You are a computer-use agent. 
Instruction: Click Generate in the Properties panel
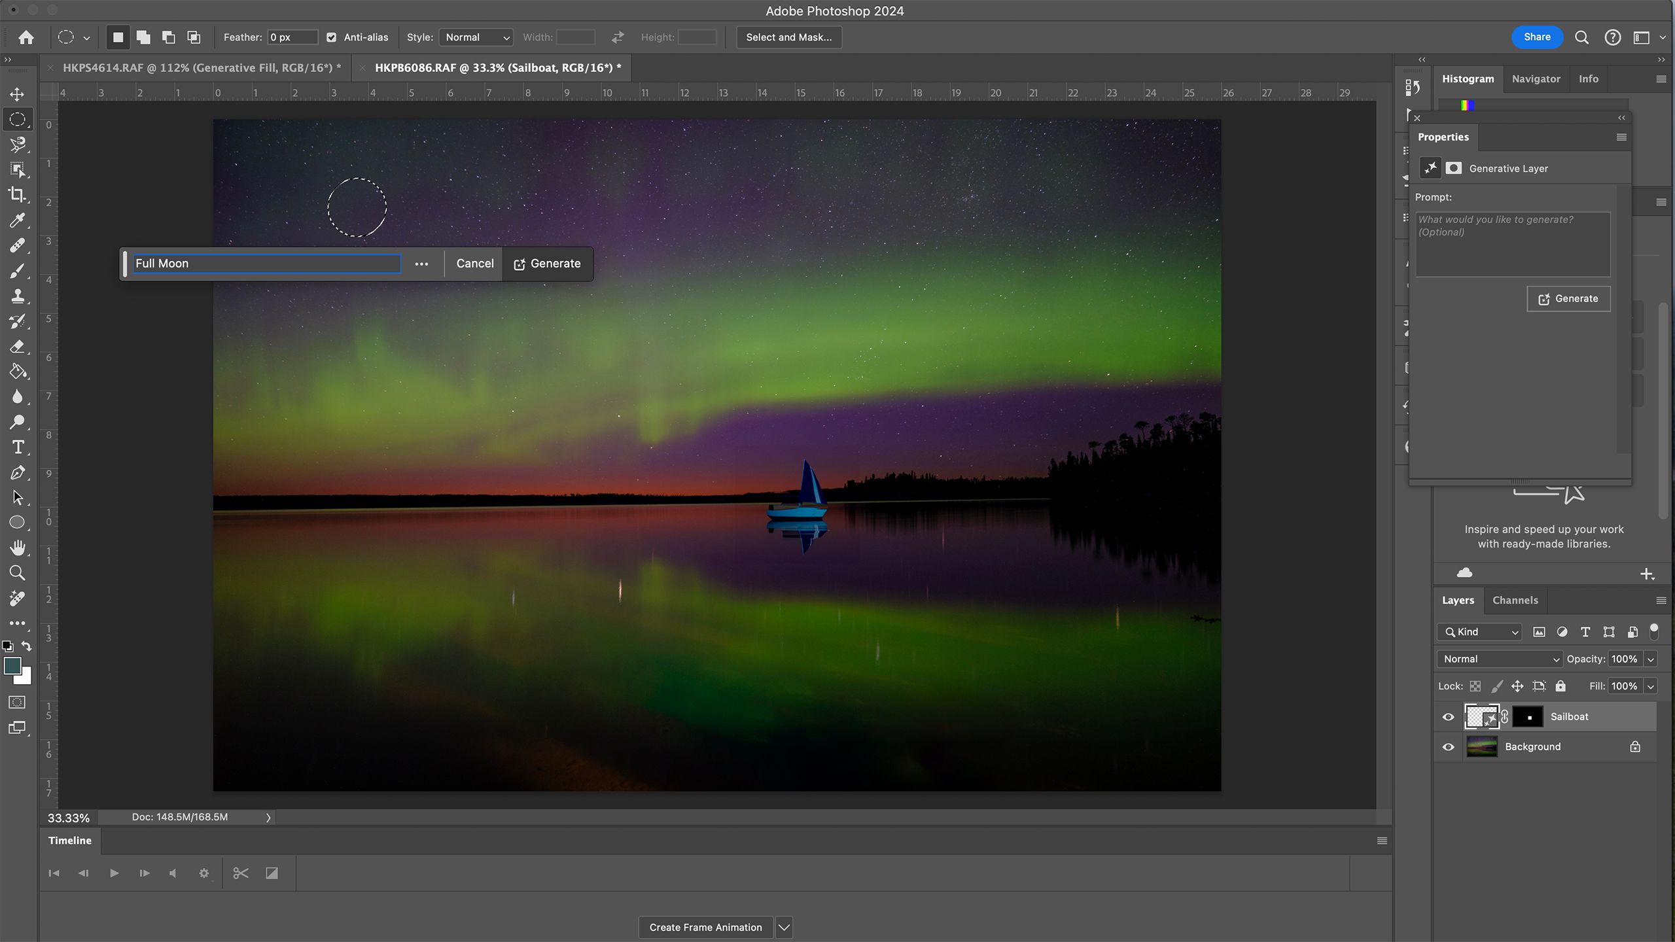1568,299
